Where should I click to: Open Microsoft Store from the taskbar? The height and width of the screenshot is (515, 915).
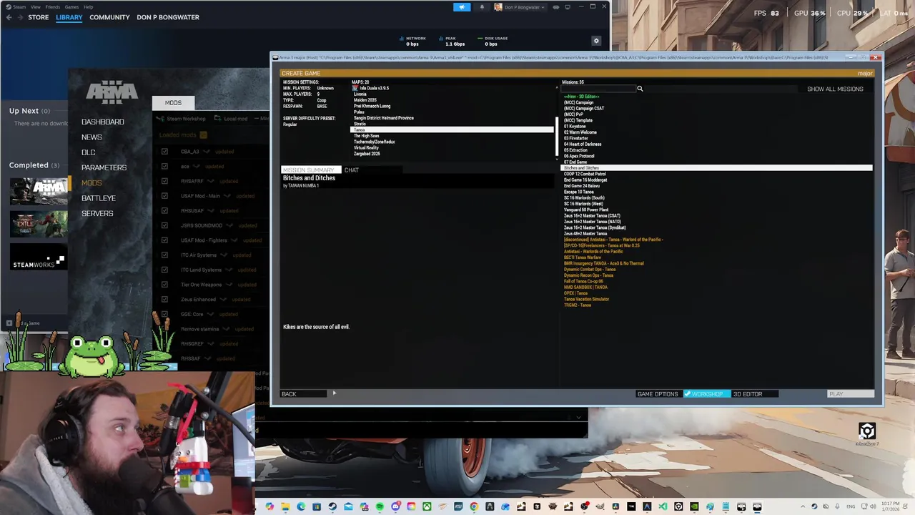317,506
